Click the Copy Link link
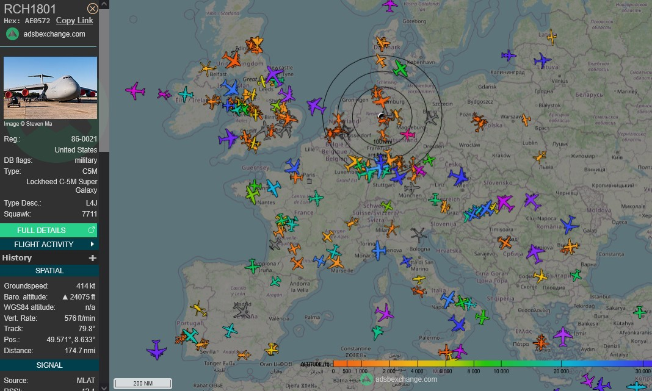Screen dimensions: 652x391 coord(74,20)
